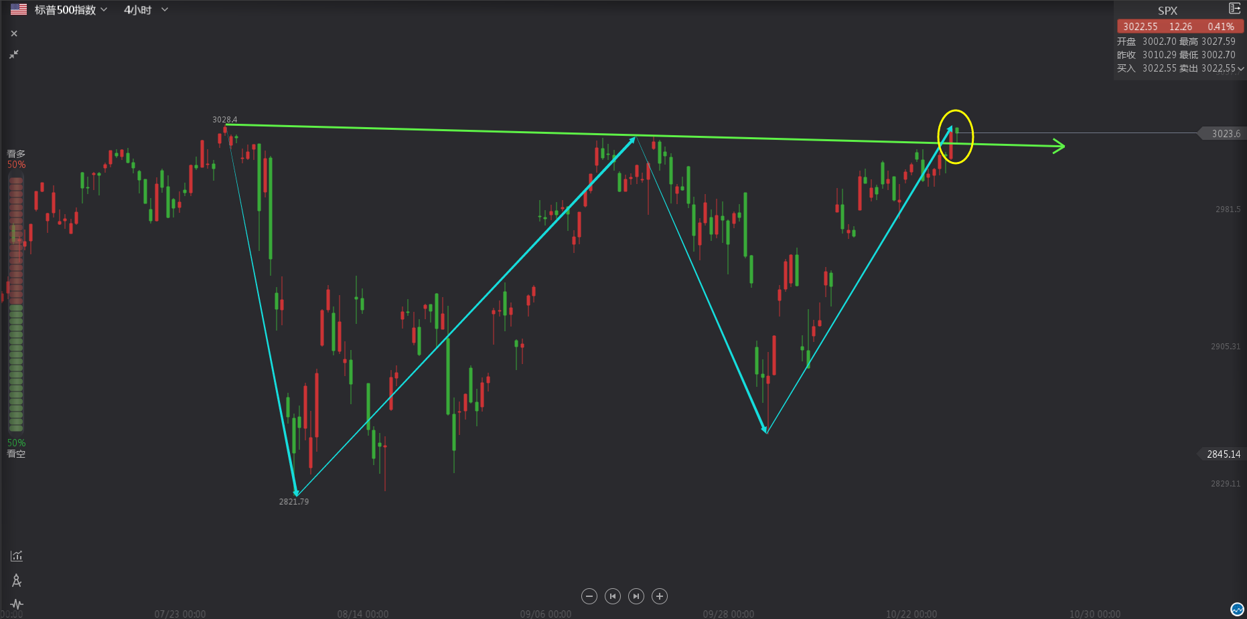Image resolution: width=1247 pixels, height=619 pixels.
Task: Click the SPX quote panel collapse icon
Action: coord(1234,9)
